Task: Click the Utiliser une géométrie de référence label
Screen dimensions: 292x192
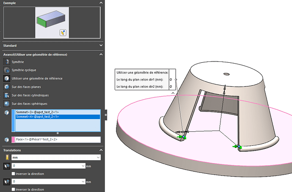Action: [37, 78]
